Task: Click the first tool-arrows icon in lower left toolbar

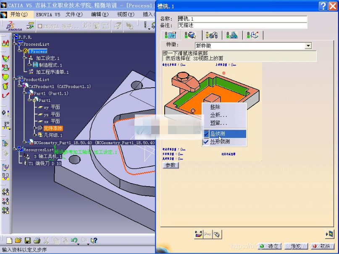Action: pos(5,192)
